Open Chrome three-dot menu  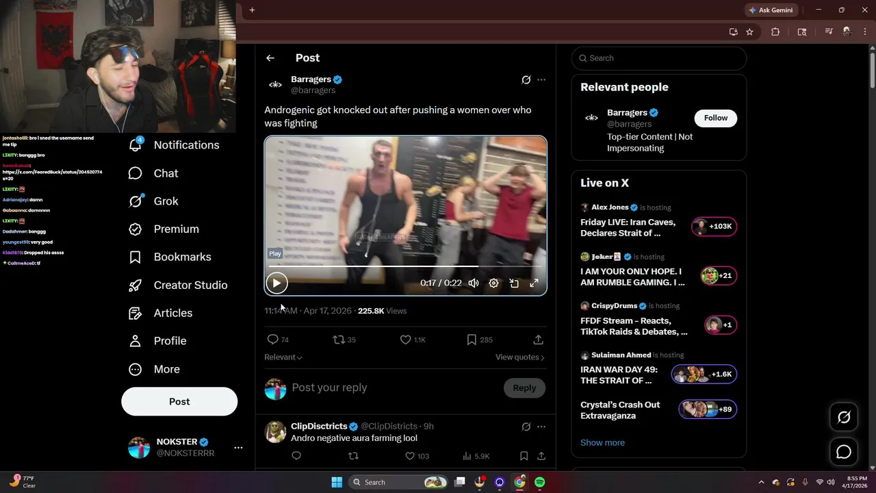click(x=865, y=31)
